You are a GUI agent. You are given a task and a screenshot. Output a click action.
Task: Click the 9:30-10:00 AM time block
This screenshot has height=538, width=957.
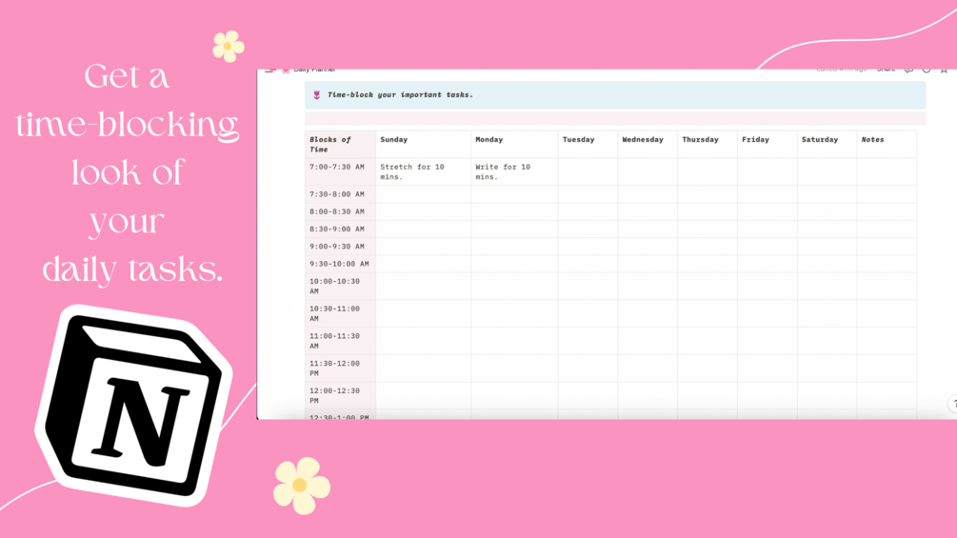(x=341, y=264)
